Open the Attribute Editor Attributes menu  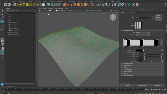pyautogui.click(x=137, y=9)
